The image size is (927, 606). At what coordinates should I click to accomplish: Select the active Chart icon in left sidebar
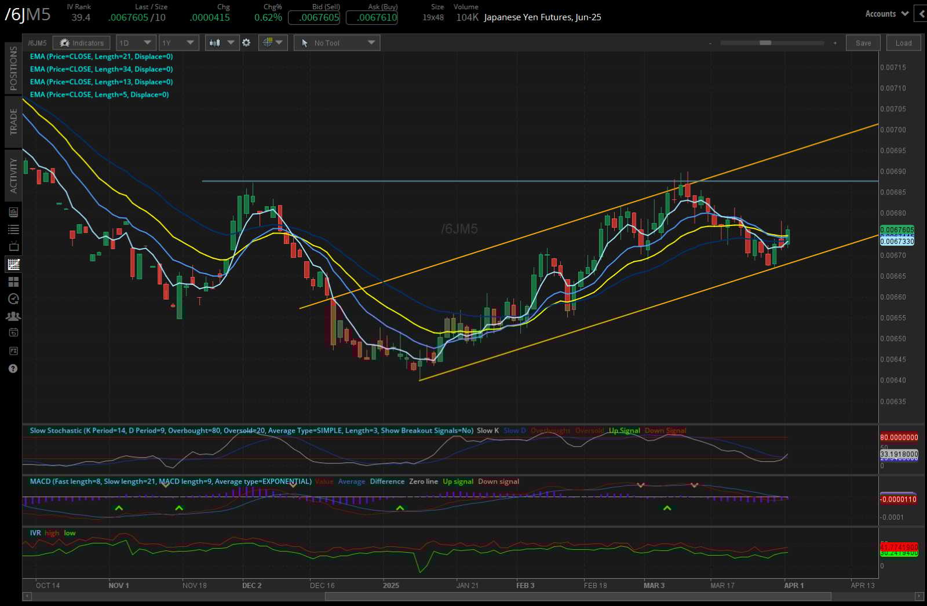(13, 264)
